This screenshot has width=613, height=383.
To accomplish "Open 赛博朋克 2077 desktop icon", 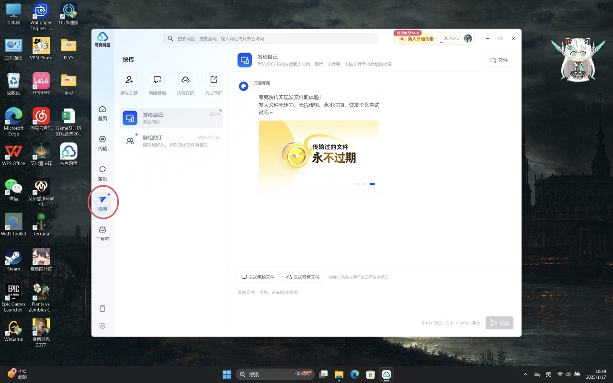I will click(x=41, y=333).
